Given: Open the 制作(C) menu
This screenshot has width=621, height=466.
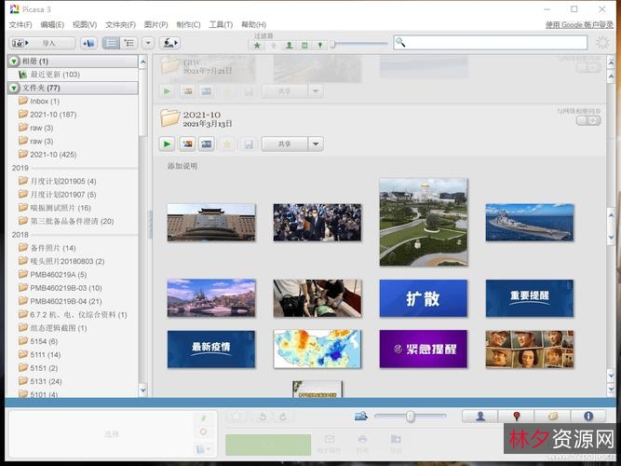Looking at the screenshot, I should tap(188, 24).
